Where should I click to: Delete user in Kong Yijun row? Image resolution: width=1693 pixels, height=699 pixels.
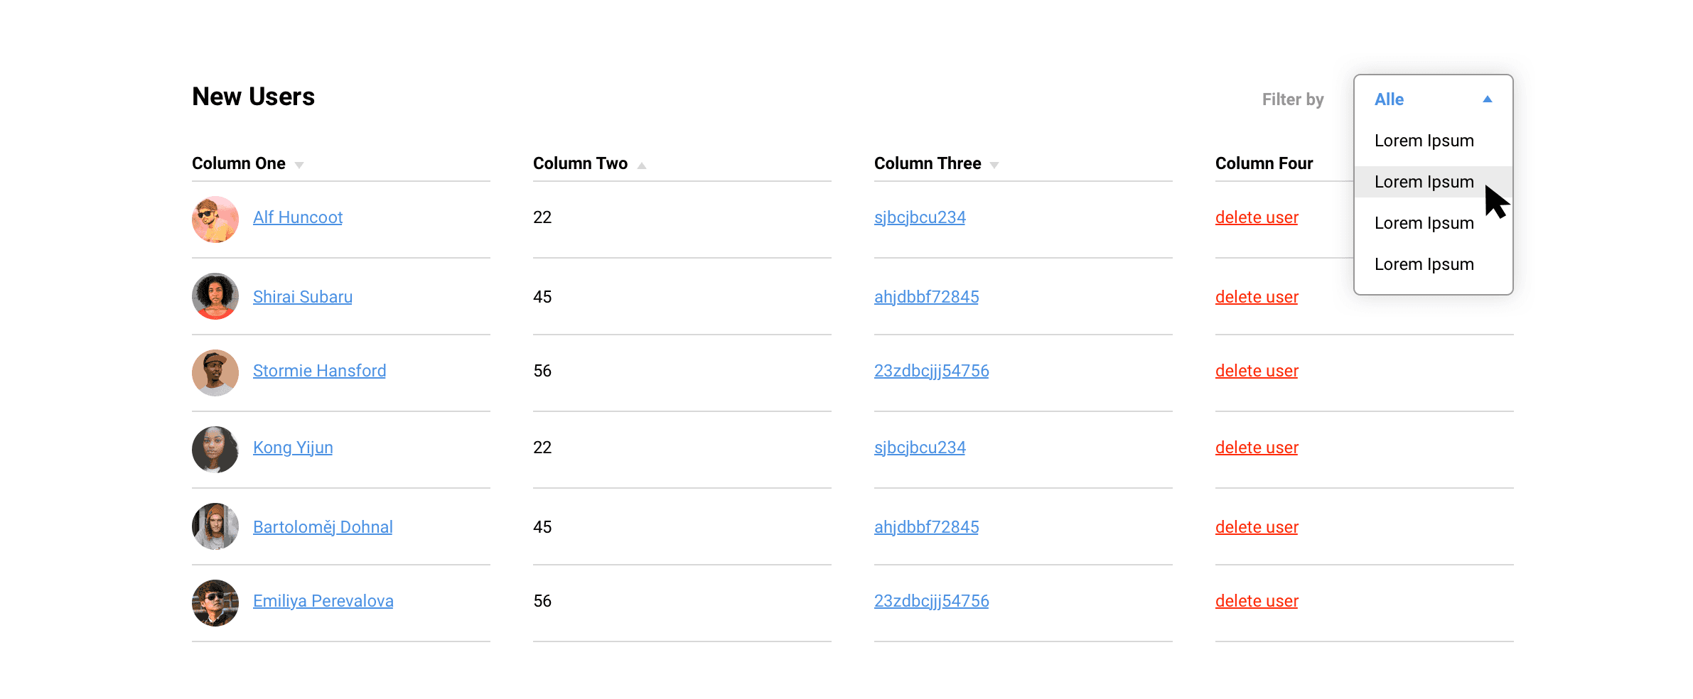tap(1256, 448)
